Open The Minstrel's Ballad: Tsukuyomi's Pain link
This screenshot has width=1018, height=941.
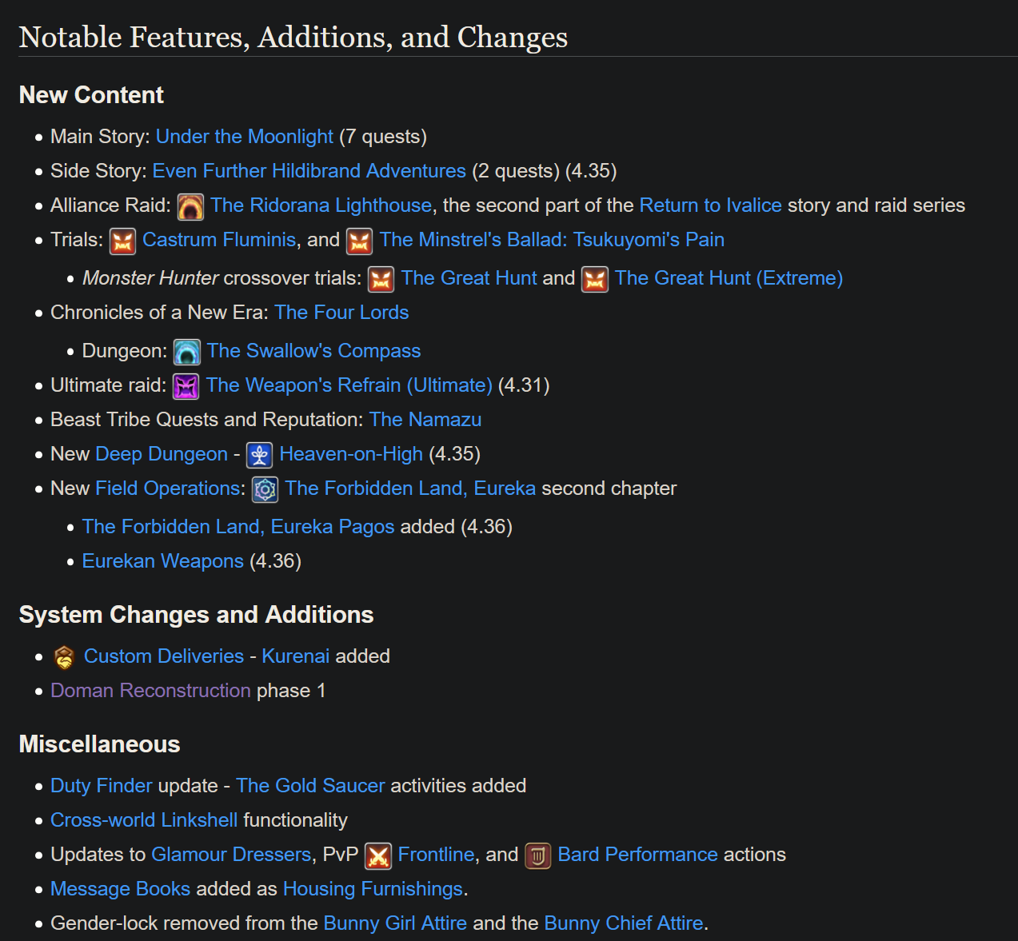point(552,240)
